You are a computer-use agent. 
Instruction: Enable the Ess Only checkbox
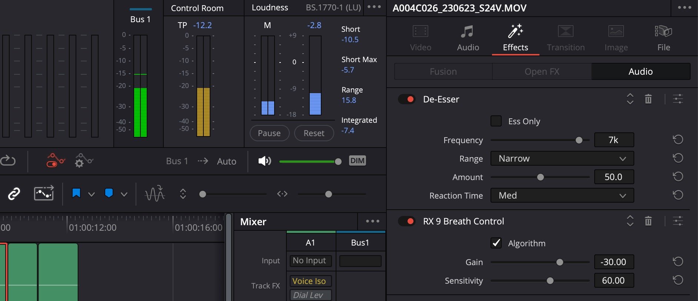[x=496, y=121]
